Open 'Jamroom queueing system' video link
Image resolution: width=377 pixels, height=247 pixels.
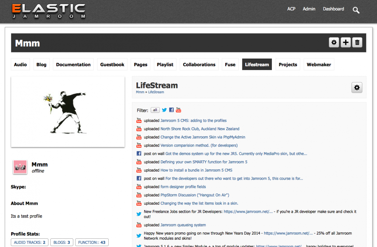(183, 225)
